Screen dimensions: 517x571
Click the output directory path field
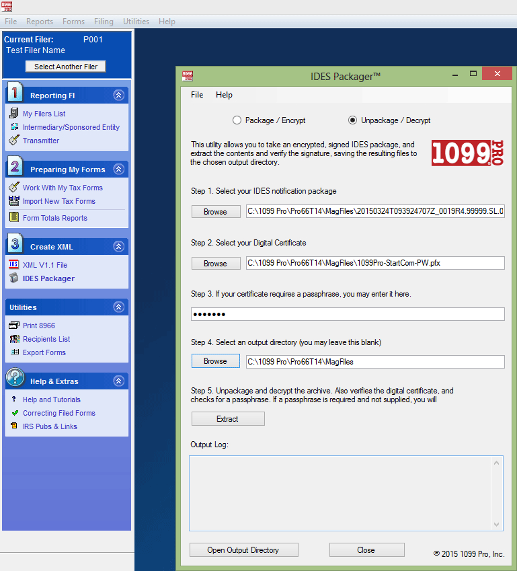coord(375,362)
